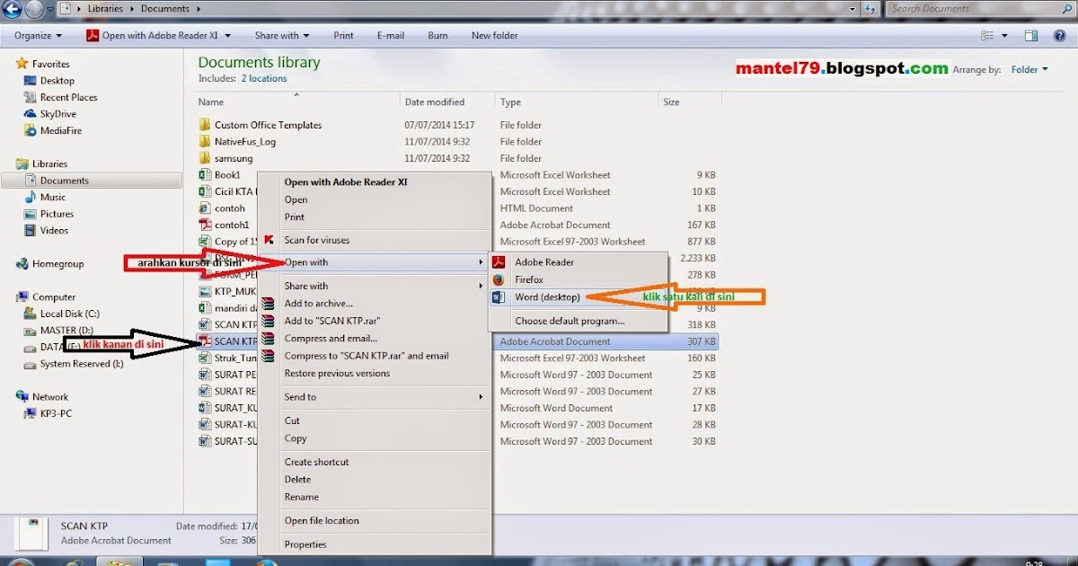Click the Music library icon

pos(31,197)
